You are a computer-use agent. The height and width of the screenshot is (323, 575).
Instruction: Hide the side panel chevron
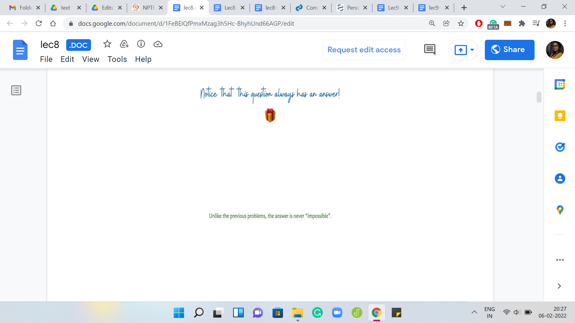point(559,286)
